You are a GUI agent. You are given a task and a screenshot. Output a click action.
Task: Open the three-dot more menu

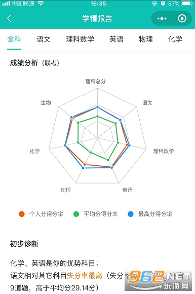pyautogui.click(x=162, y=19)
